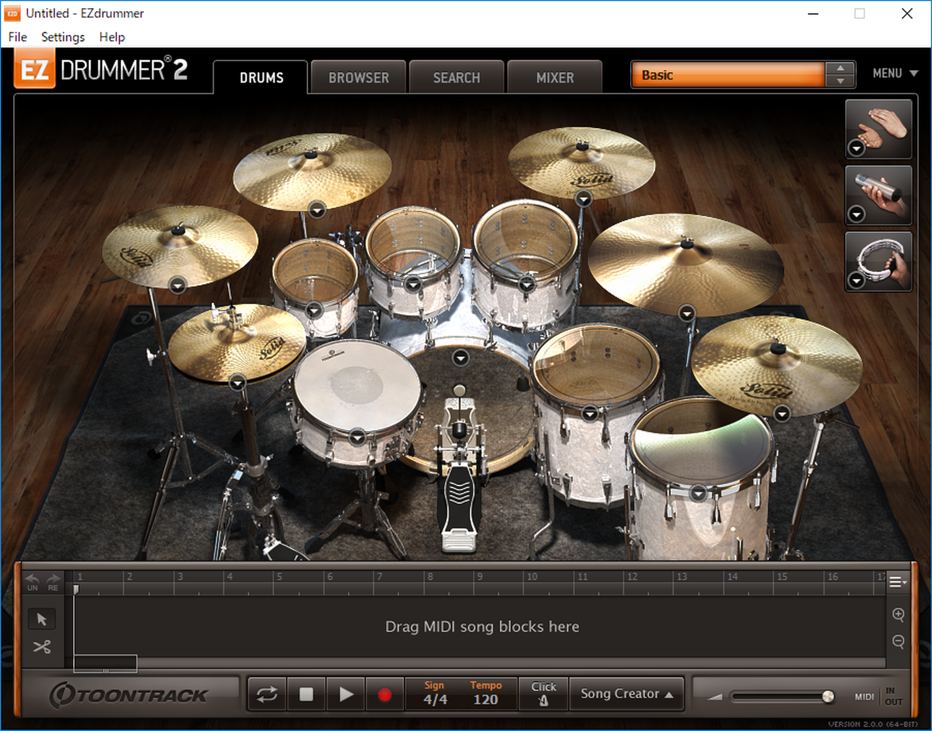
Task: Toggle the metronome Click
Action: pyautogui.click(x=544, y=694)
